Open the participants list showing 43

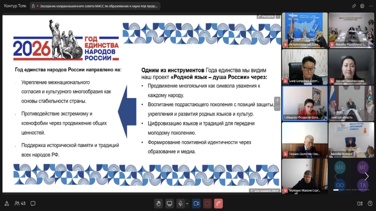[20, 203]
